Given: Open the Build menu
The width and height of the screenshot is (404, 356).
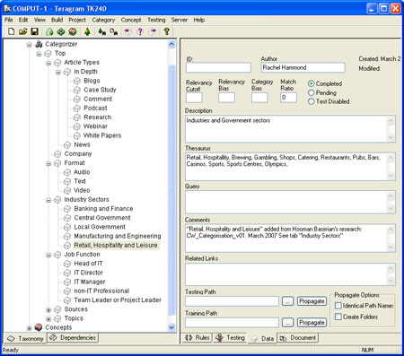Looking at the screenshot, I should pos(57,20).
